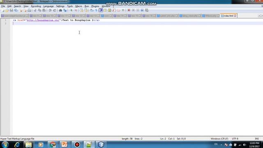This screenshot has height=148, width=263.
Task: Open the View menu
Action: point(26,6)
